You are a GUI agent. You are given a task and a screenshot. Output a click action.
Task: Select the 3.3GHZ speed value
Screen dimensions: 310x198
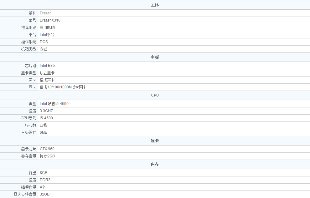click(46, 111)
